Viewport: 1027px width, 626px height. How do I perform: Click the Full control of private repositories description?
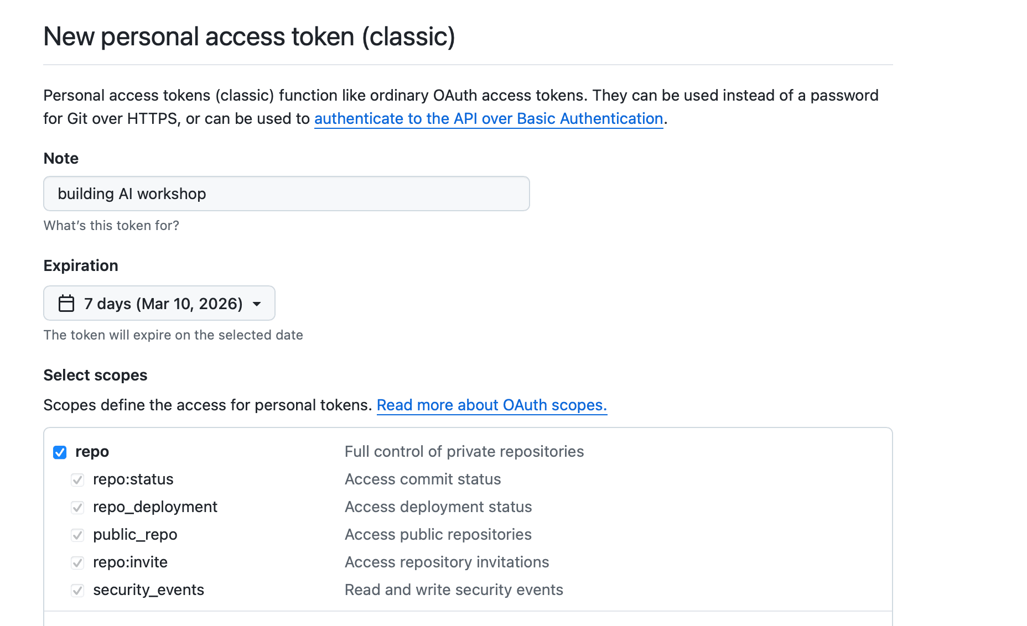tap(464, 452)
